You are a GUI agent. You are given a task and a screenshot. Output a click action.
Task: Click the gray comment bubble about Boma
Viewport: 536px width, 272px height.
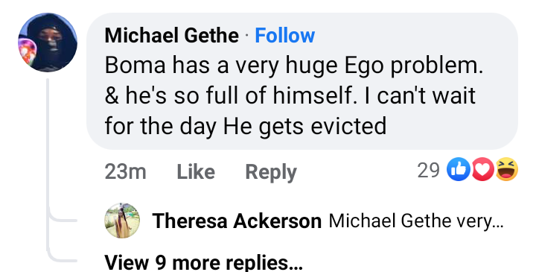[302, 81]
